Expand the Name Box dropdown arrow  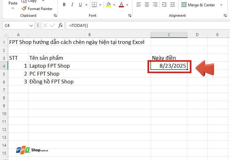click(x=31, y=26)
